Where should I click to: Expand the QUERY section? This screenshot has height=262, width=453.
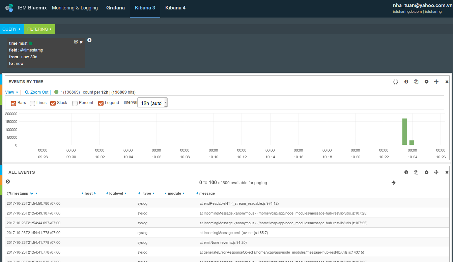(x=12, y=29)
